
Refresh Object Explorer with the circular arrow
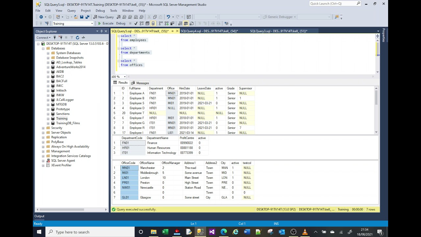(77, 38)
